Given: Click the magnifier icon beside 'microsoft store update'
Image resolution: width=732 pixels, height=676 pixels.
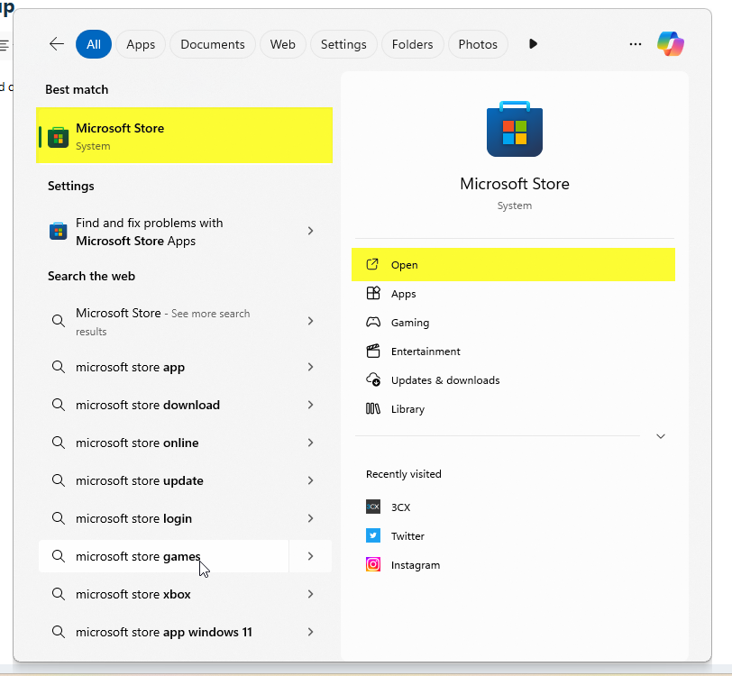Looking at the screenshot, I should (x=59, y=480).
